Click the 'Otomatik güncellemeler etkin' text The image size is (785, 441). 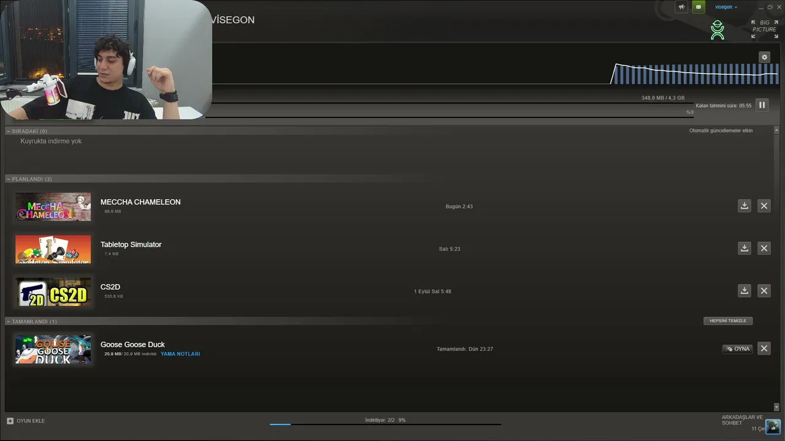point(721,130)
